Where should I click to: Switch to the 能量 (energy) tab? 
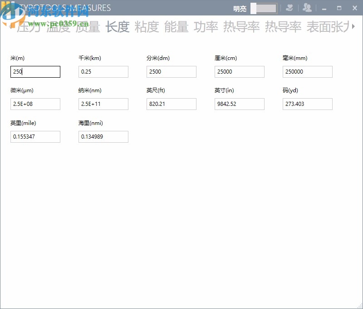[178, 27]
